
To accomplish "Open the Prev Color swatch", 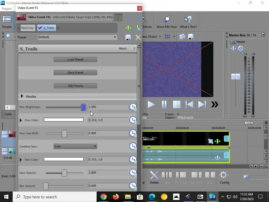I will coord(64,120).
